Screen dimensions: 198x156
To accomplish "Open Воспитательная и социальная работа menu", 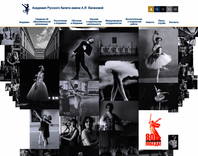I will 134,22.
